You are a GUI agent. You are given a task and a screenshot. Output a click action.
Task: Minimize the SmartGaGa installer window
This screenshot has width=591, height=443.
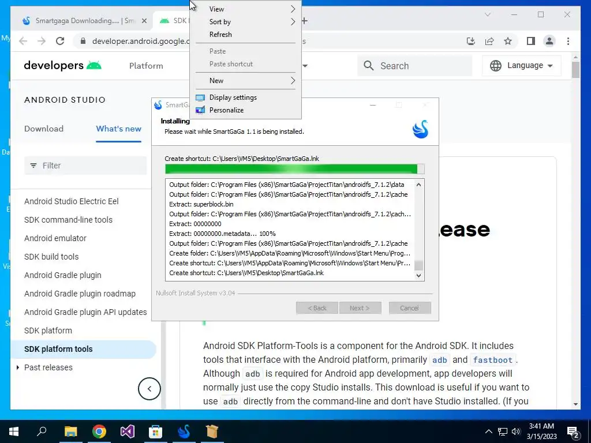pyautogui.click(x=373, y=105)
